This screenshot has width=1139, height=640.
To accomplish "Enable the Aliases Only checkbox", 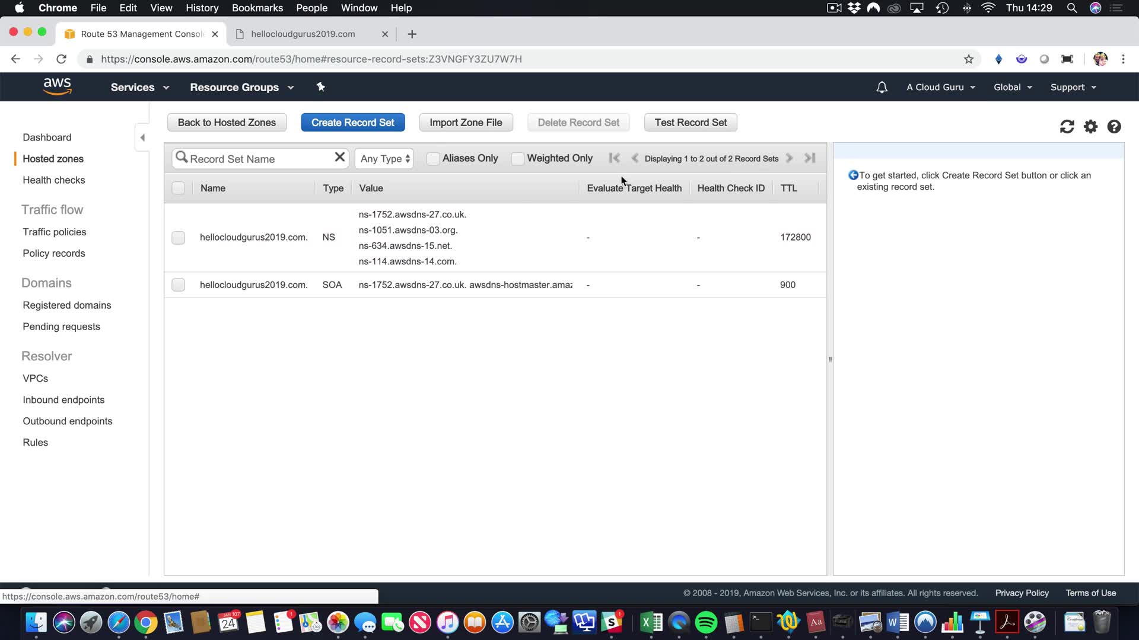I will (433, 158).
